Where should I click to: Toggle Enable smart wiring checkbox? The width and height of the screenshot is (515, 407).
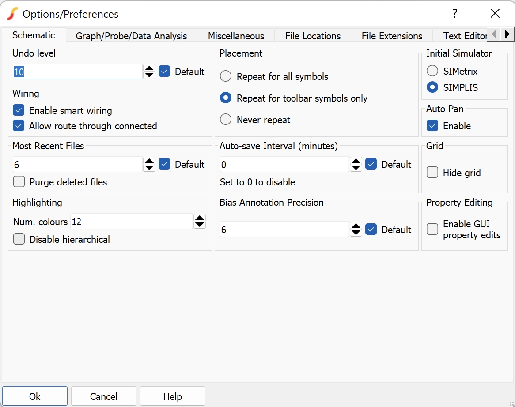(19, 110)
